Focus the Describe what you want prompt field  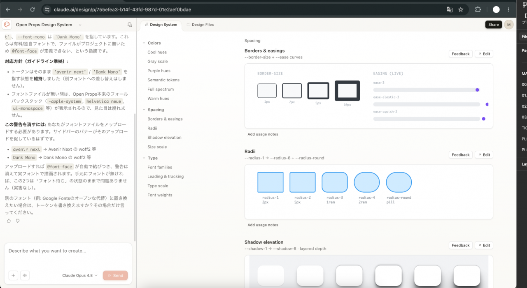pyautogui.click(x=68, y=251)
